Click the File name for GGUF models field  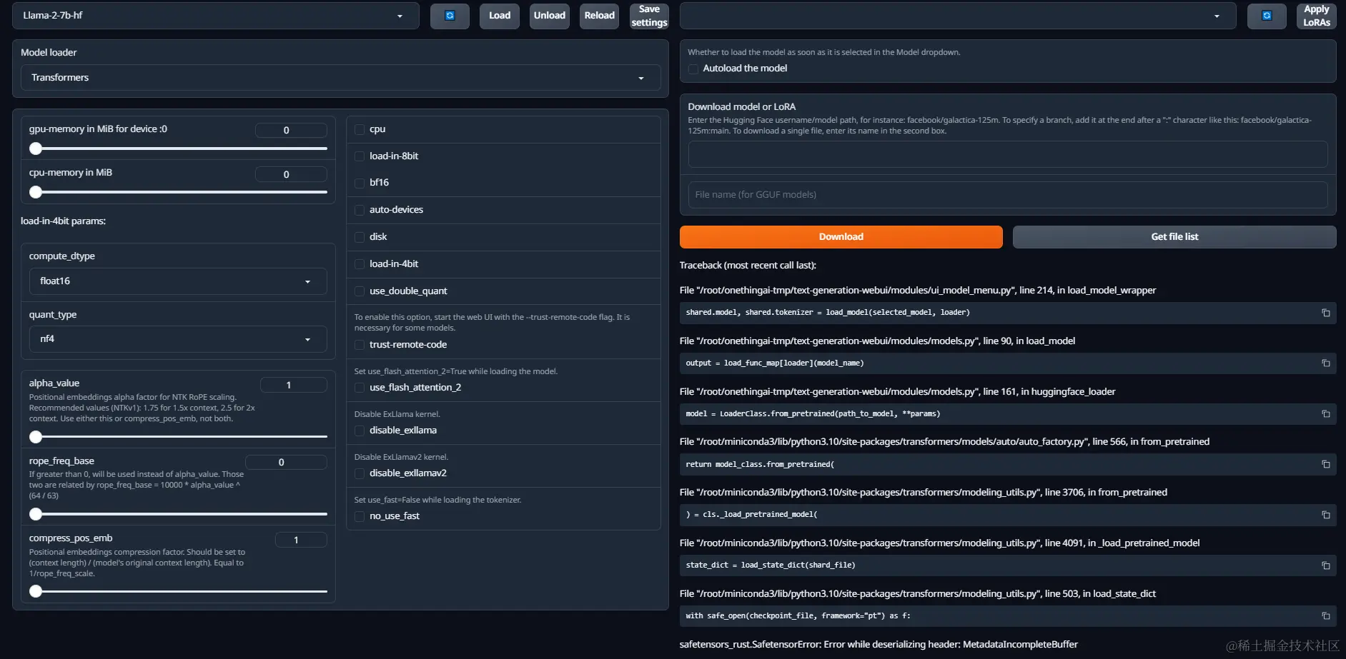[1008, 195]
